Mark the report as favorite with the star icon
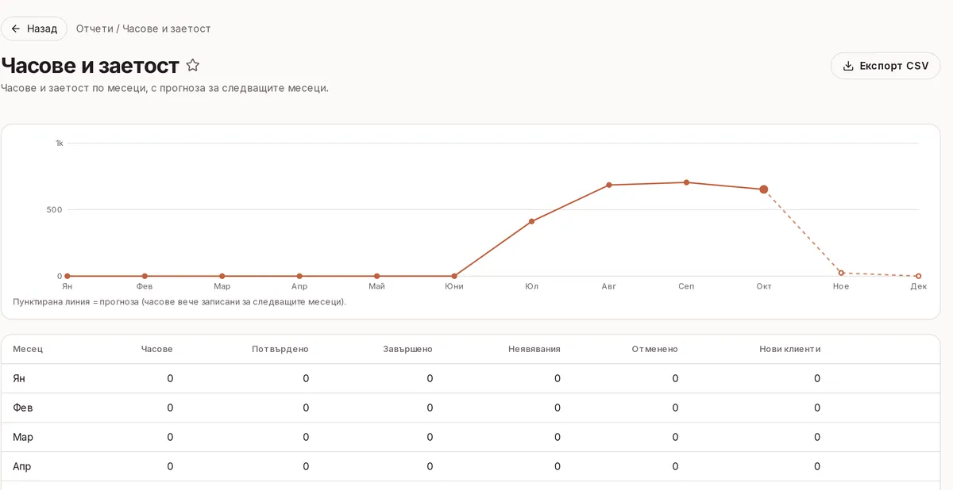The width and height of the screenshot is (953, 490). [192, 66]
